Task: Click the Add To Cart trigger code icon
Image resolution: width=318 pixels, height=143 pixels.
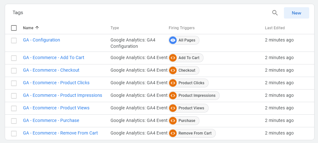Action: [x=173, y=58]
